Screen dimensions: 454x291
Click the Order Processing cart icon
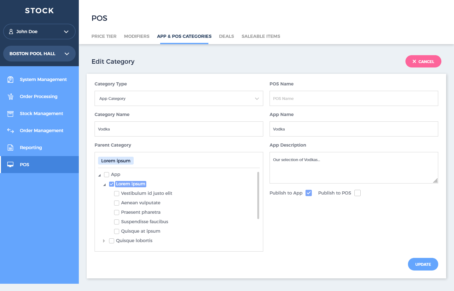coord(10,96)
